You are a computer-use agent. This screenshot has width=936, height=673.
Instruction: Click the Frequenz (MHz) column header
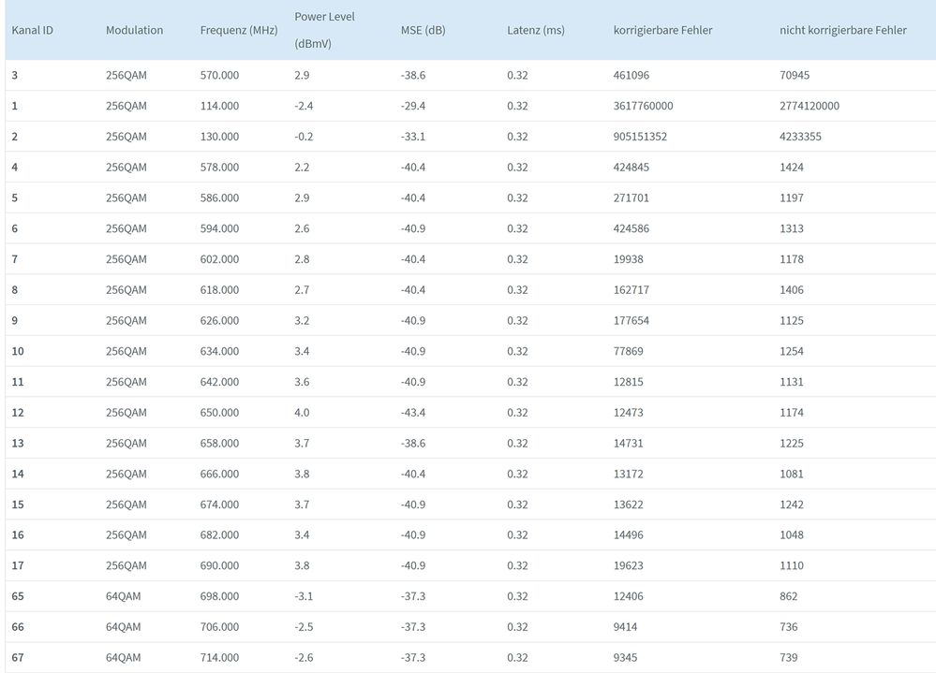click(x=239, y=30)
